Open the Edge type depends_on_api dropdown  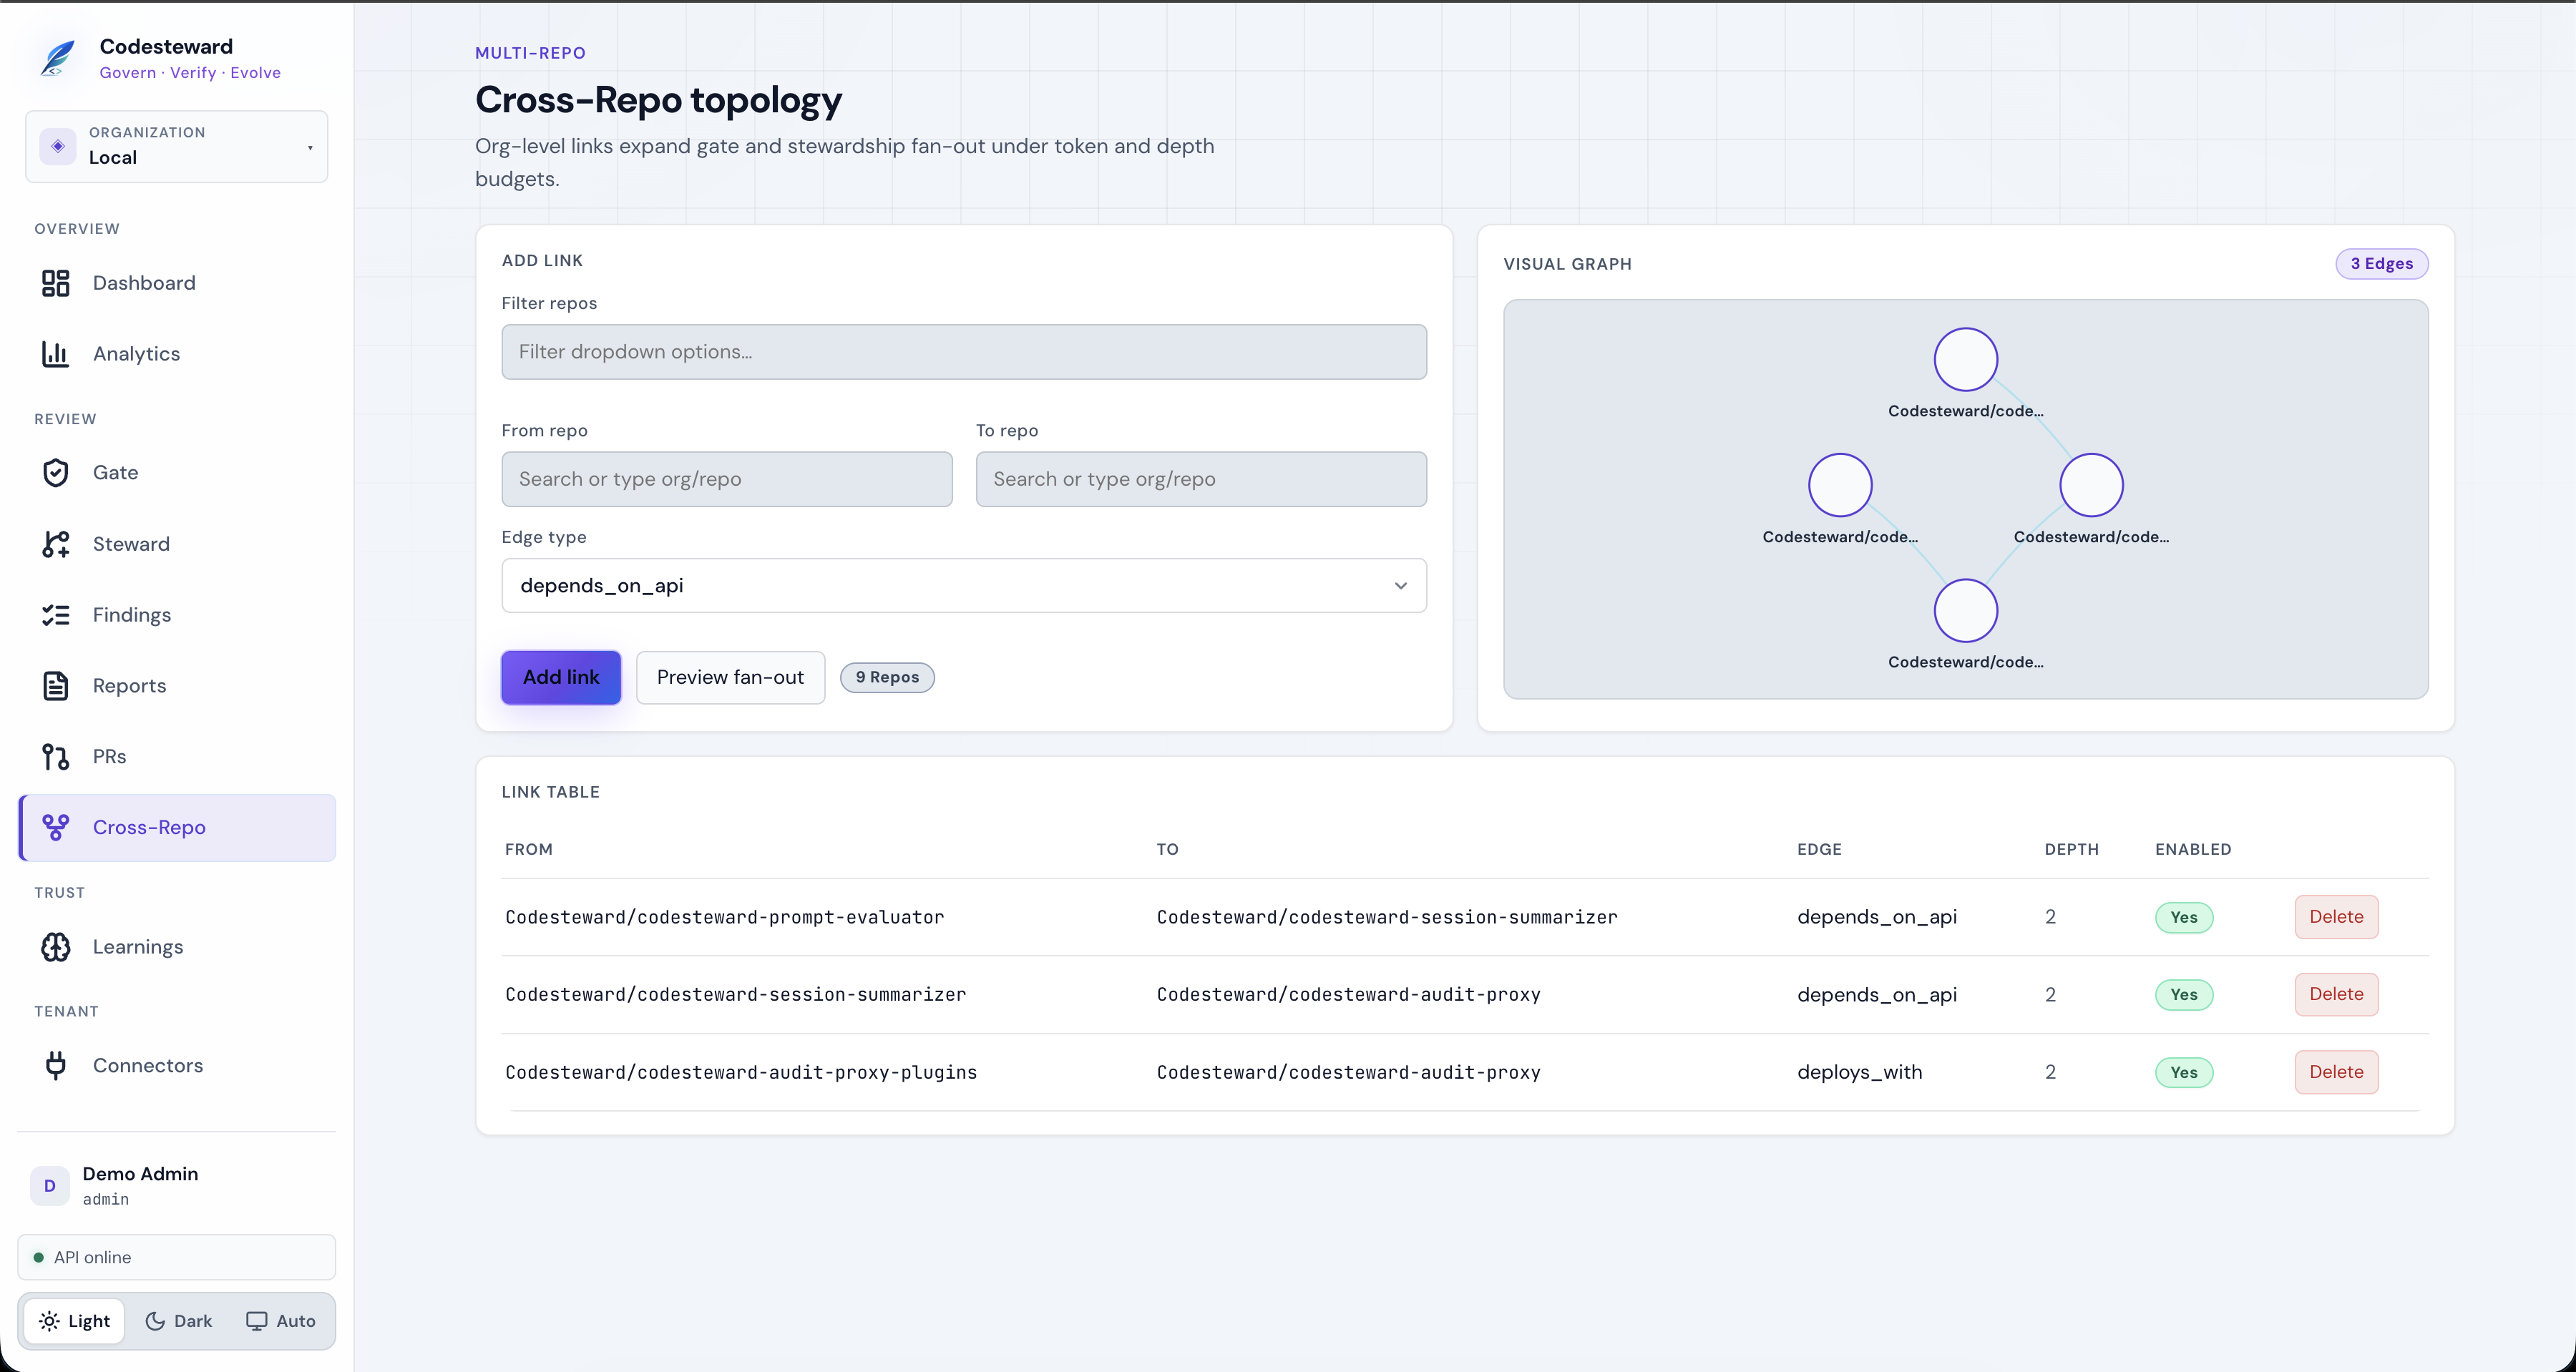963,586
